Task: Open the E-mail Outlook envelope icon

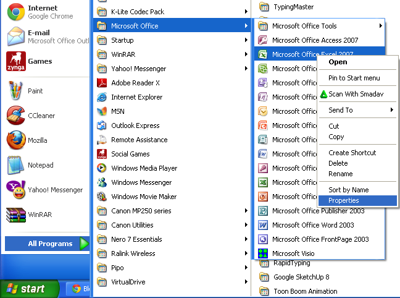Action: [x=16, y=36]
